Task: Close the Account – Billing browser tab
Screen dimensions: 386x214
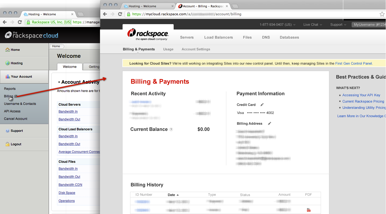Action: (x=227, y=6)
